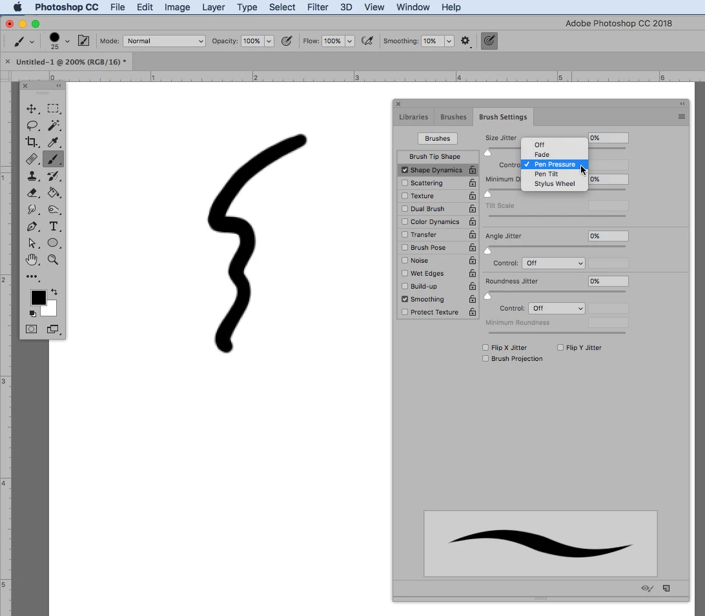This screenshot has height=616, width=705.
Task: Toggle pressure for opacity icon
Action: 287,41
